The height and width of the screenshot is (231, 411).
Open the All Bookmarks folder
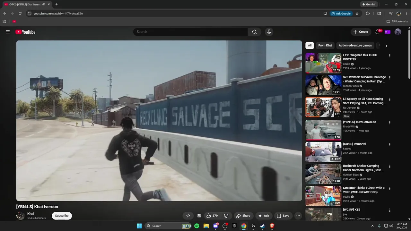click(397, 21)
